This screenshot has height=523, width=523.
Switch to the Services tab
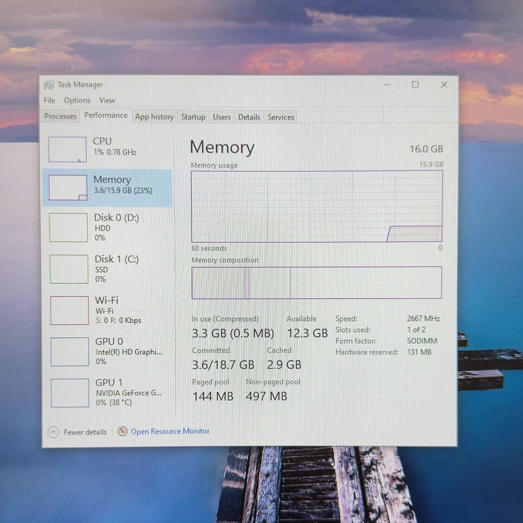click(281, 117)
